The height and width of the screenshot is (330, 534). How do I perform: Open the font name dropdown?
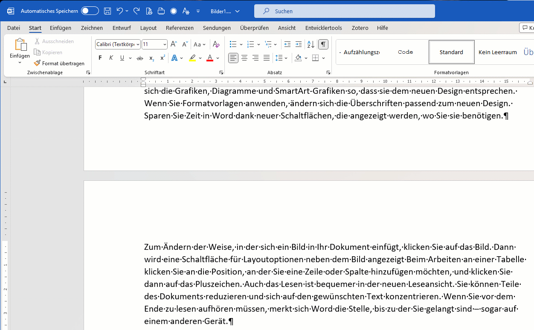point(138,44)
